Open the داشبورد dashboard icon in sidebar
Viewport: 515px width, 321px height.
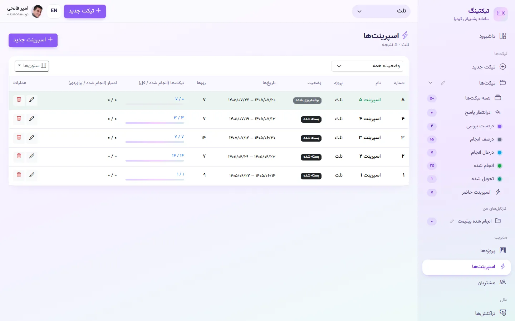503,36
